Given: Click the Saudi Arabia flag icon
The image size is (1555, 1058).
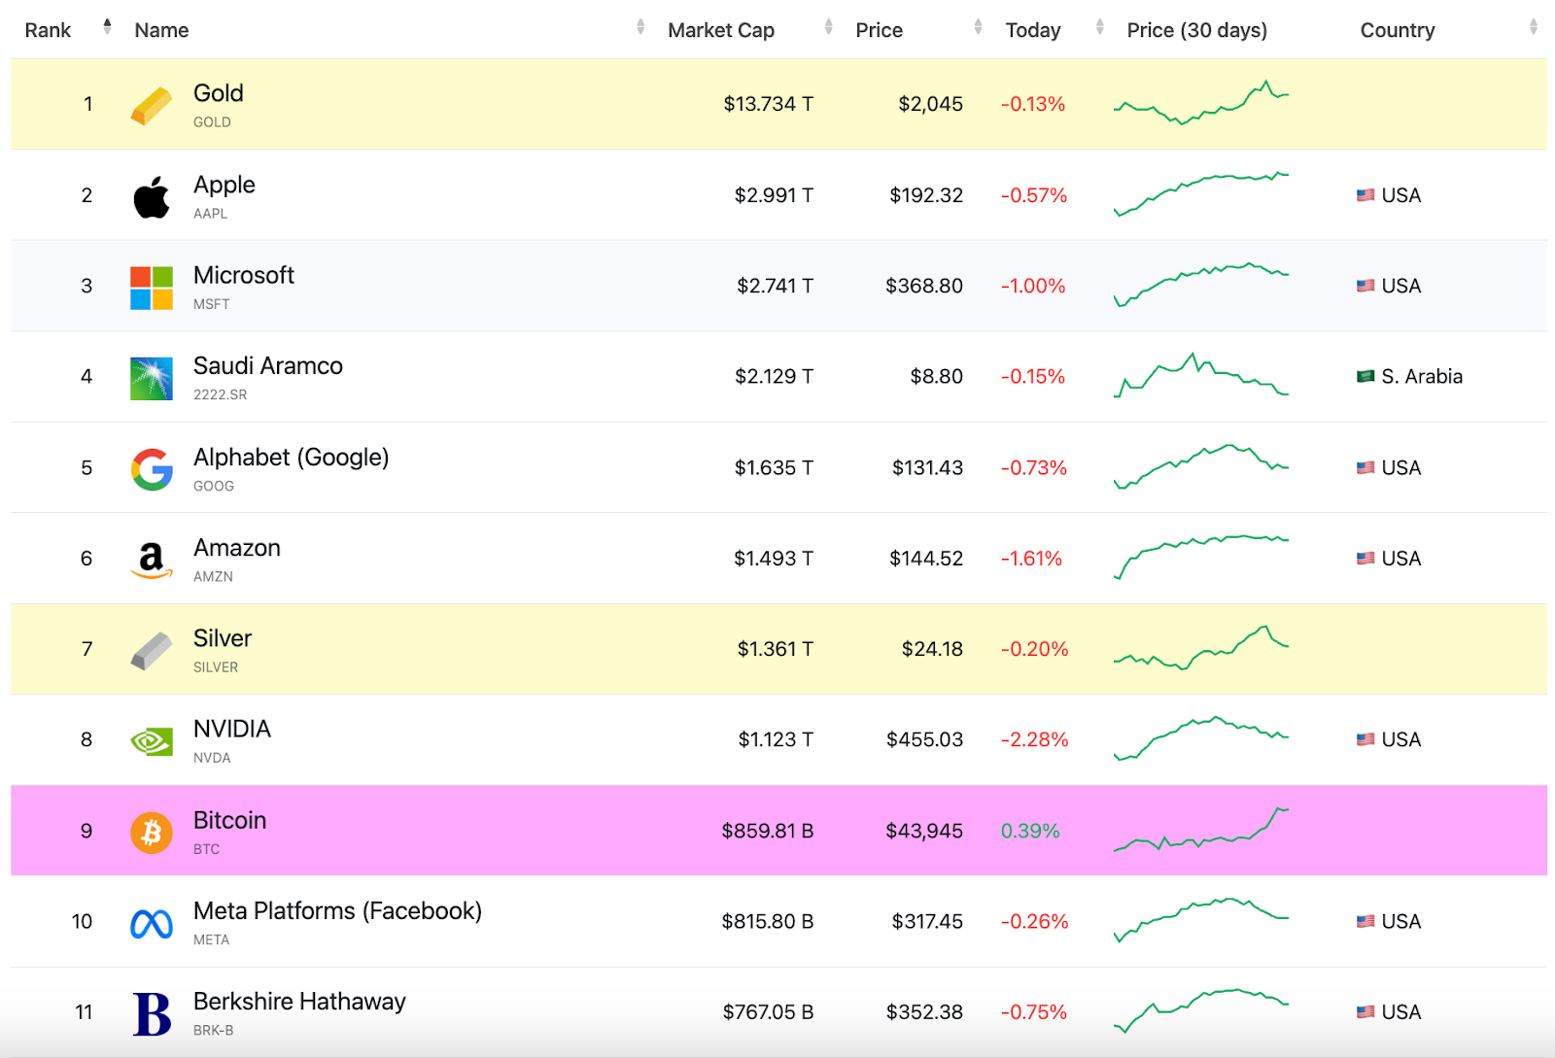Looking at the screenshot, I should (1365, 376).
